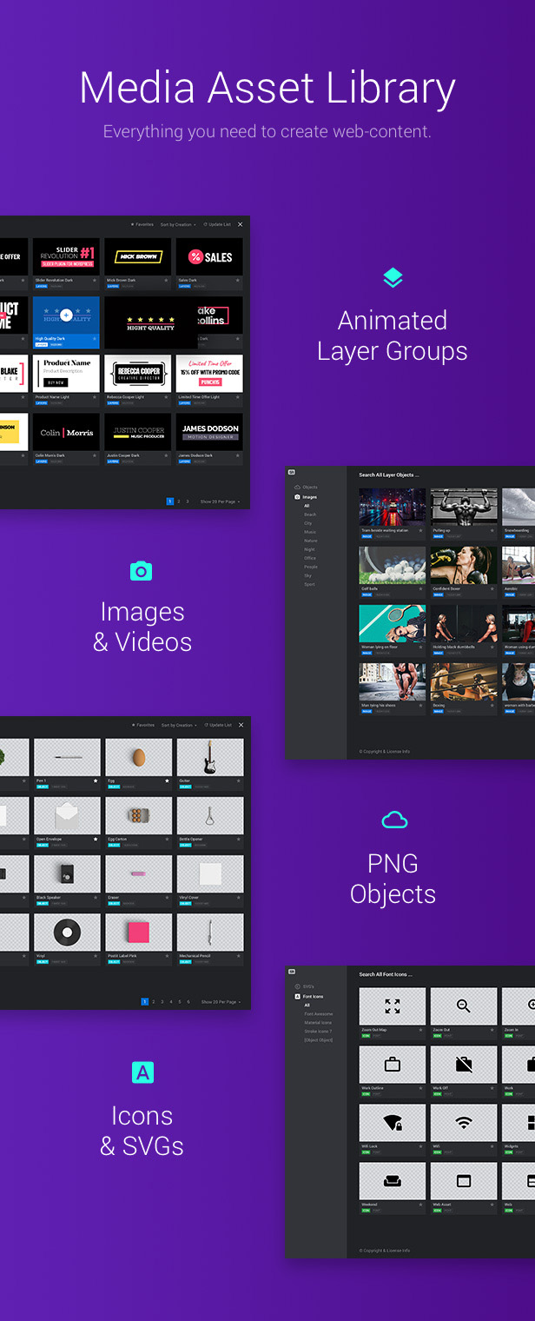Screen dimensions: 535x1321
Task: Select the Zoom Out Map font icon
Action: coord(393,1006)
